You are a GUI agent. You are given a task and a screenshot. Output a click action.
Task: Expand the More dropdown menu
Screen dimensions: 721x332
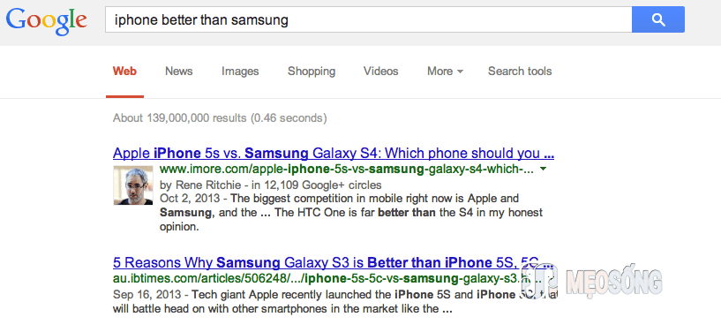pyautogui.click(x=445, y=72)
